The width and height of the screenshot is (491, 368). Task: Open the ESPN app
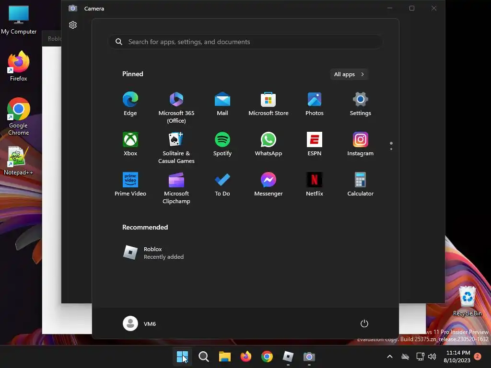[x=315, y=144]
